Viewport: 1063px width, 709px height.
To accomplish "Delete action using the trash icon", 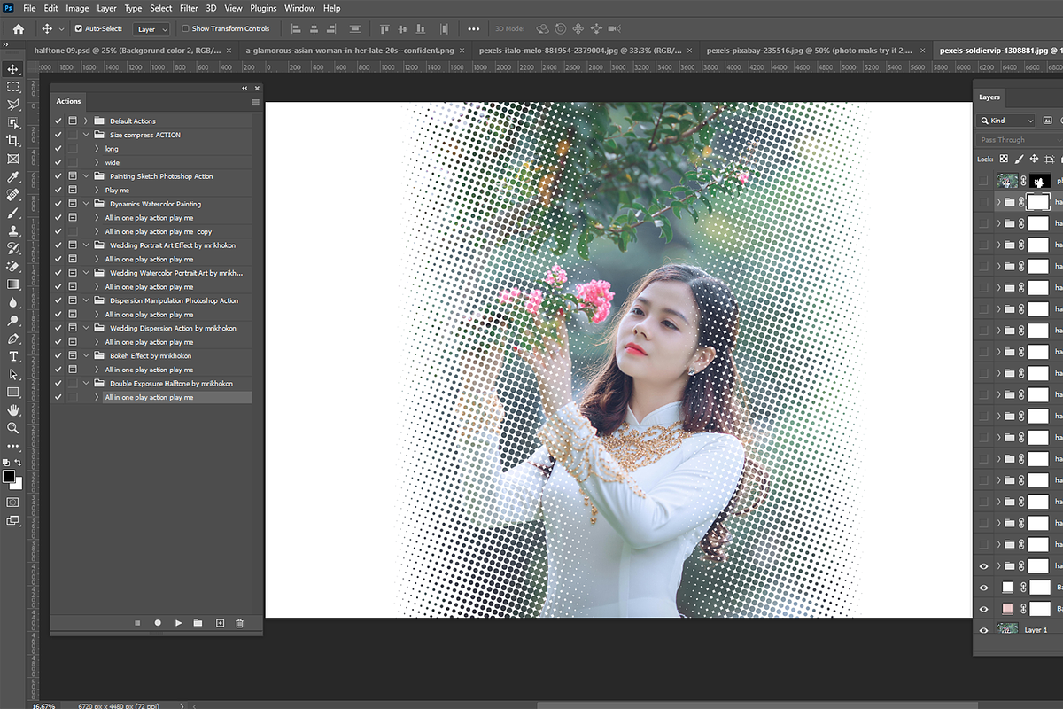I will pos(239,623).
